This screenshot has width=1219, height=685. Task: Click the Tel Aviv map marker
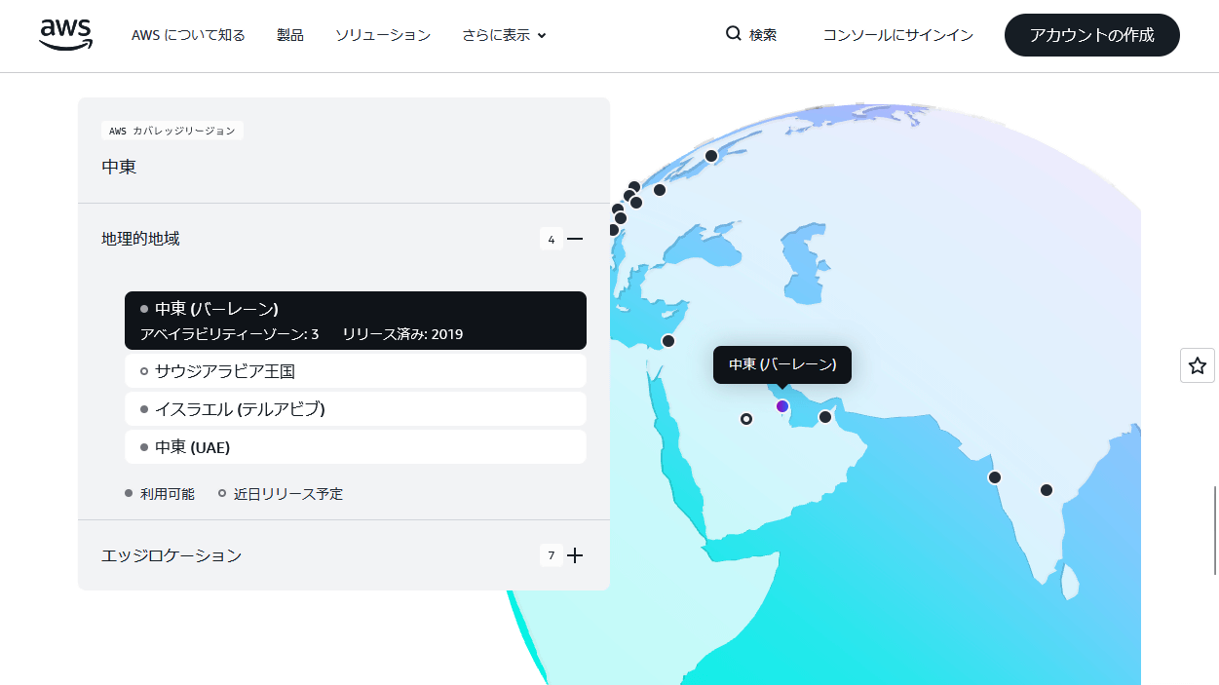point(668,341)
